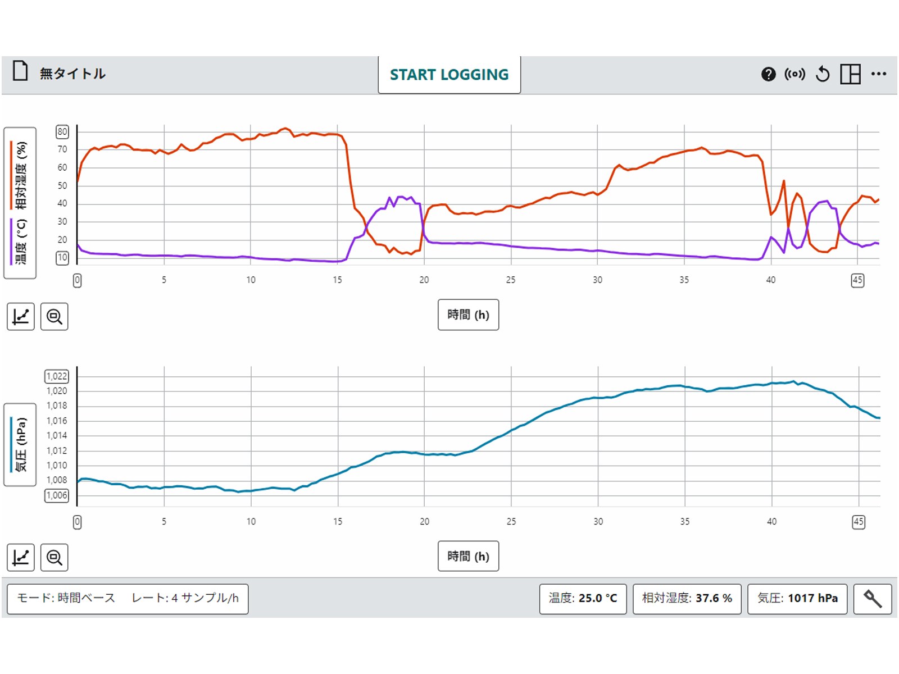899x674 pixels.
Task: Open bottom chart's 時間 (h) axis selector
Action: coord(468,557)
